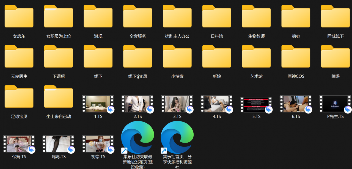Select the 1.TS video file
Image resolution: width=352 pixels, height=169 pixels.
[x=98, y=104]
